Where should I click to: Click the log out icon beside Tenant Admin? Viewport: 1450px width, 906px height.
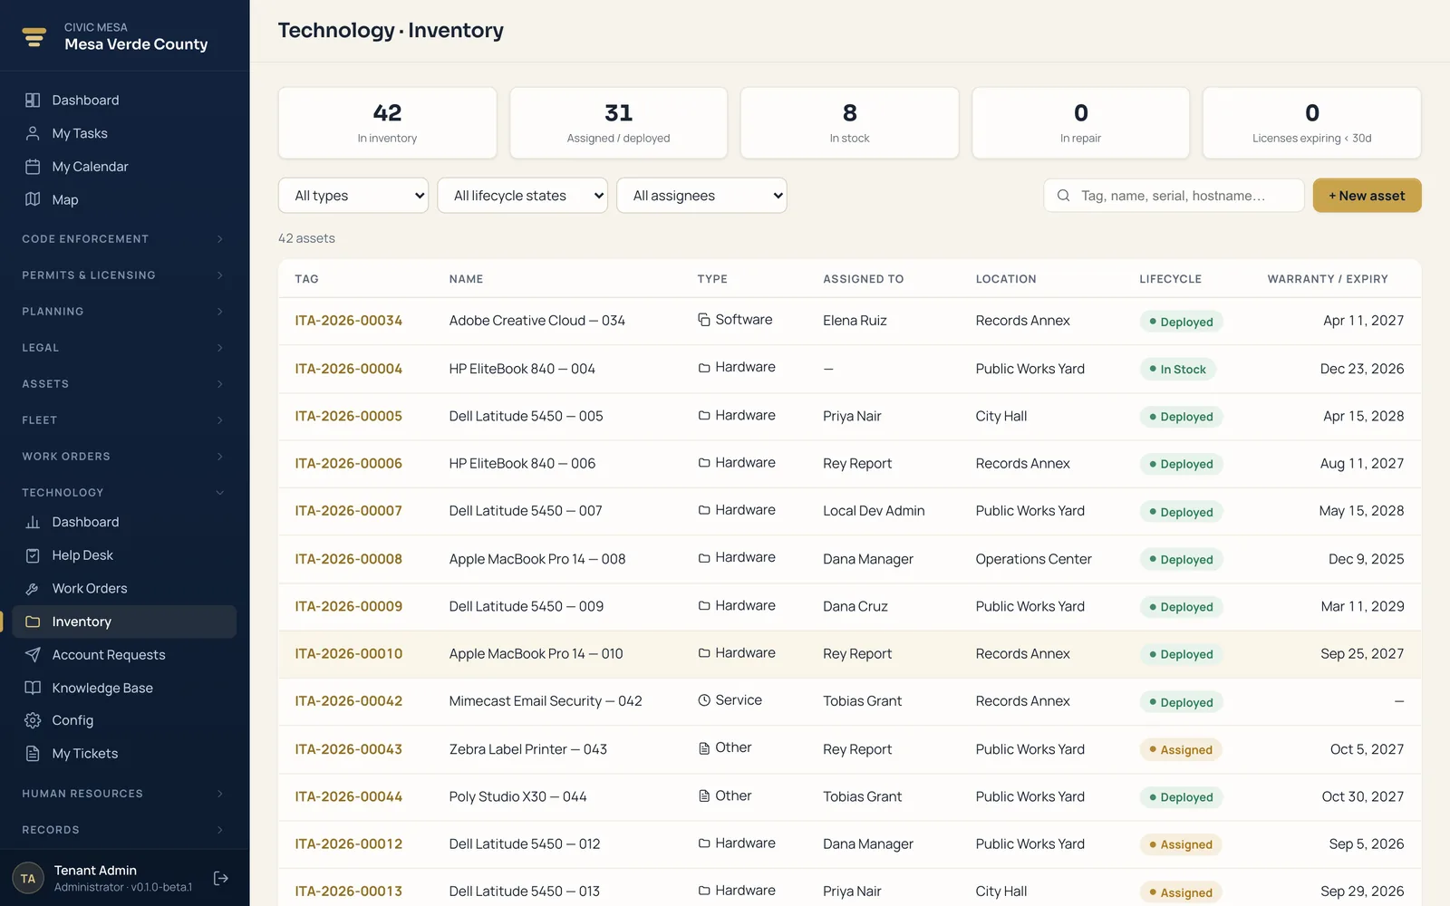(221, 878)
